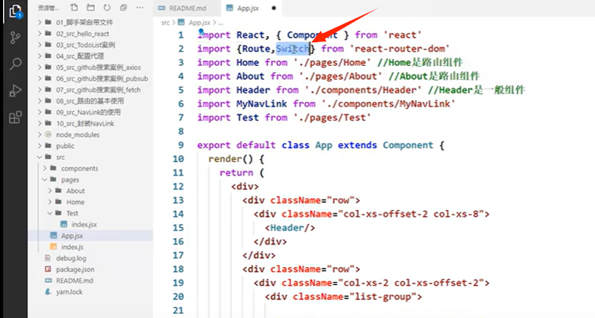The height and width of the screenshot is (318, 595).
Task: Click 资源管... explorer panel title
Action: 49,8
